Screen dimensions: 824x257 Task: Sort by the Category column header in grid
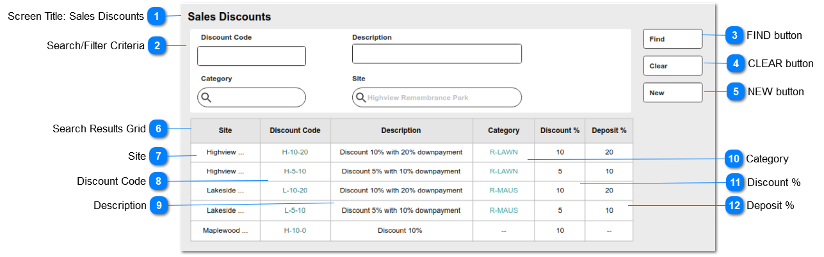504,130
